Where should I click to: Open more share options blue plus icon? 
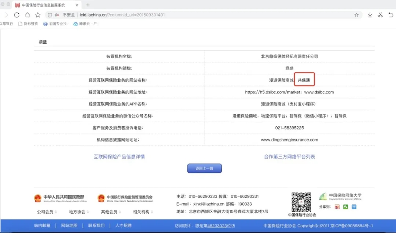pyautogui.click(x=354, y=207)
